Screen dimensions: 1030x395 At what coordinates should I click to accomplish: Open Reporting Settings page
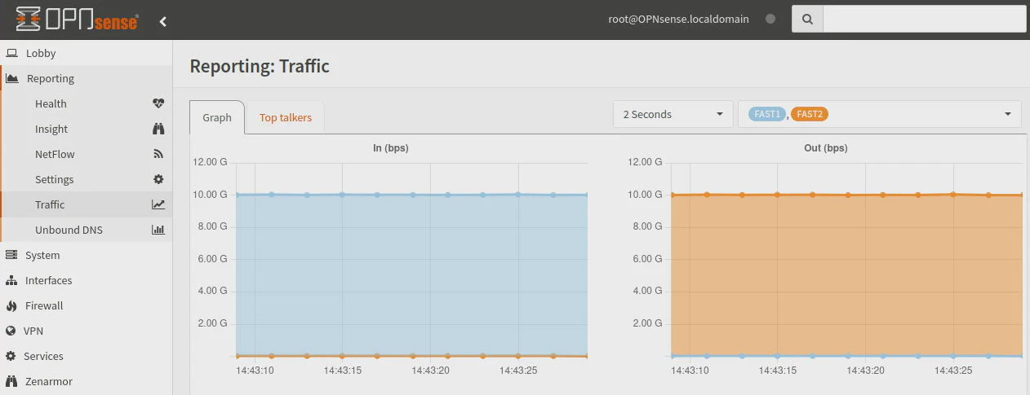click(87, 179)
